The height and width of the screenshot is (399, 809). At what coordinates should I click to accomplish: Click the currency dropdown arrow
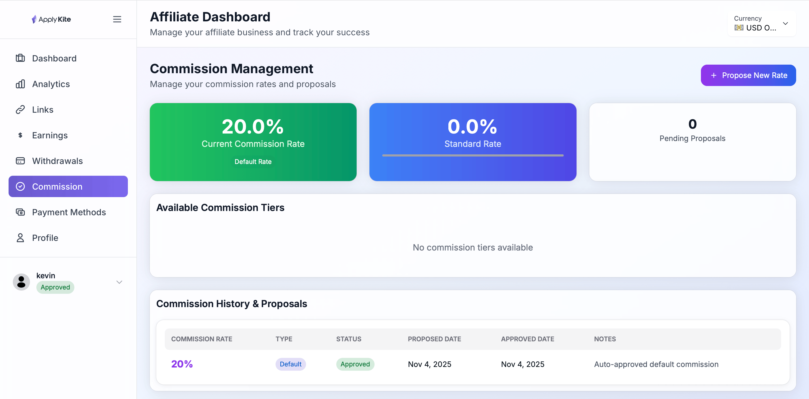click(x=785, y=24)
